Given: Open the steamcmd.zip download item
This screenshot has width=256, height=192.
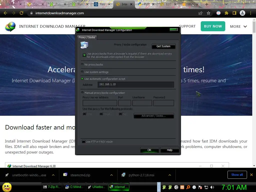Looking at the screenshot, I should 80,175.
